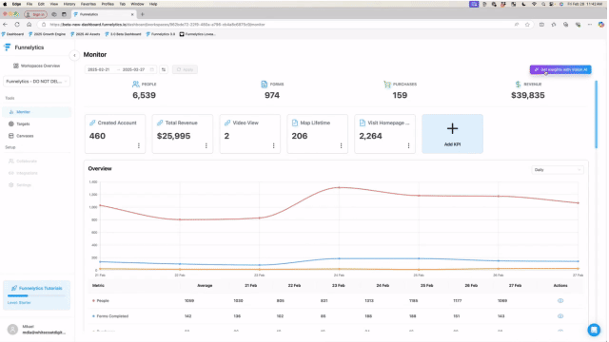The image size is (609, 342).
Task: Open split screen icon in browser toolbar
Action: point(541,25)
